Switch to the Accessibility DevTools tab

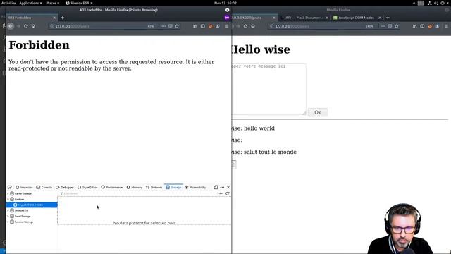[x=195, y=187]
